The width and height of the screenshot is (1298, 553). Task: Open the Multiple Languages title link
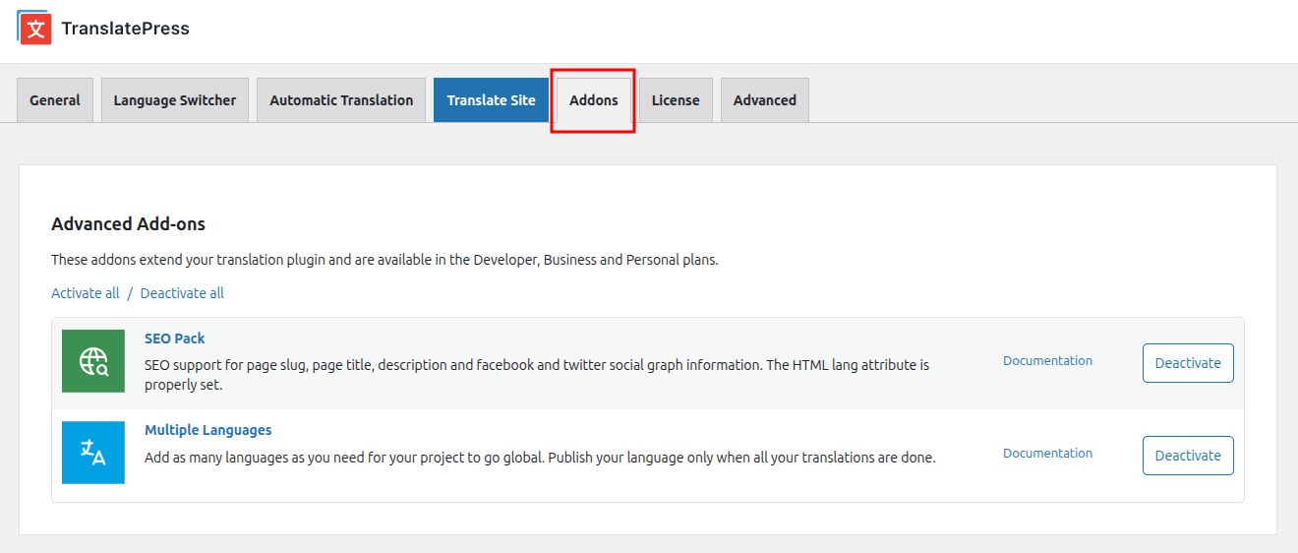[x=208, y=430]
